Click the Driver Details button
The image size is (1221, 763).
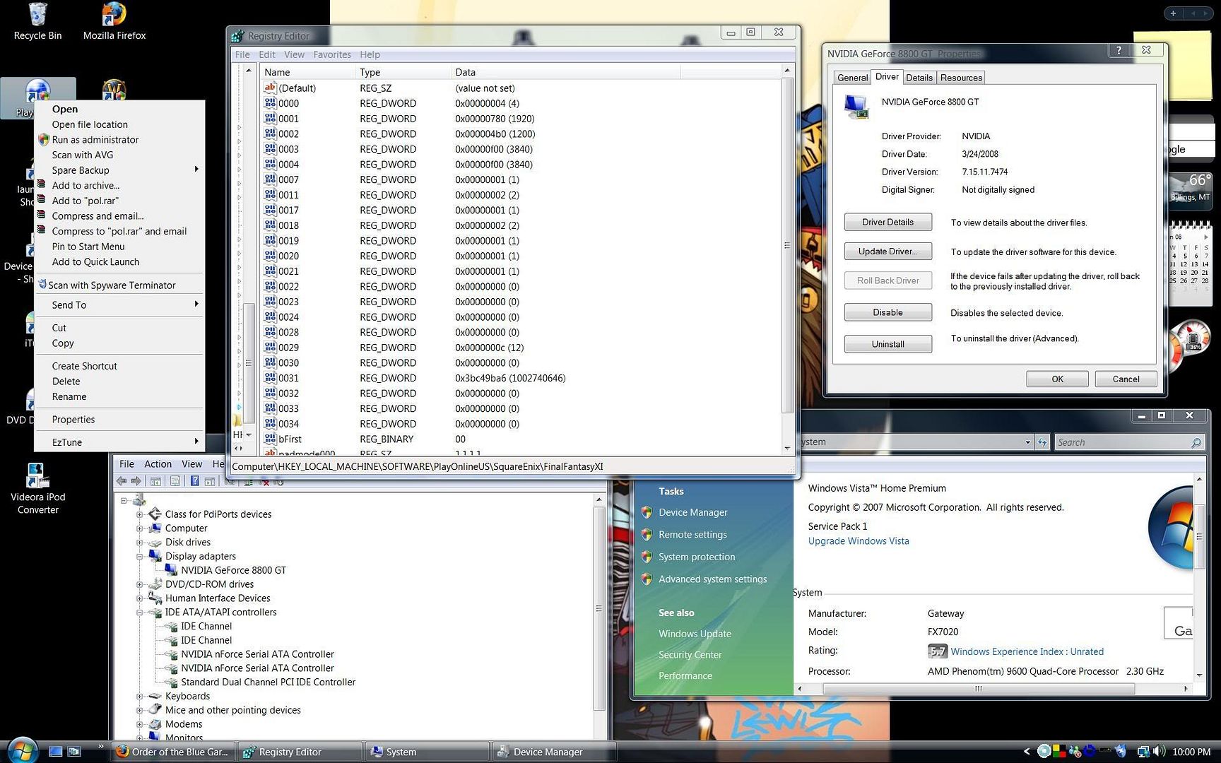887,222
